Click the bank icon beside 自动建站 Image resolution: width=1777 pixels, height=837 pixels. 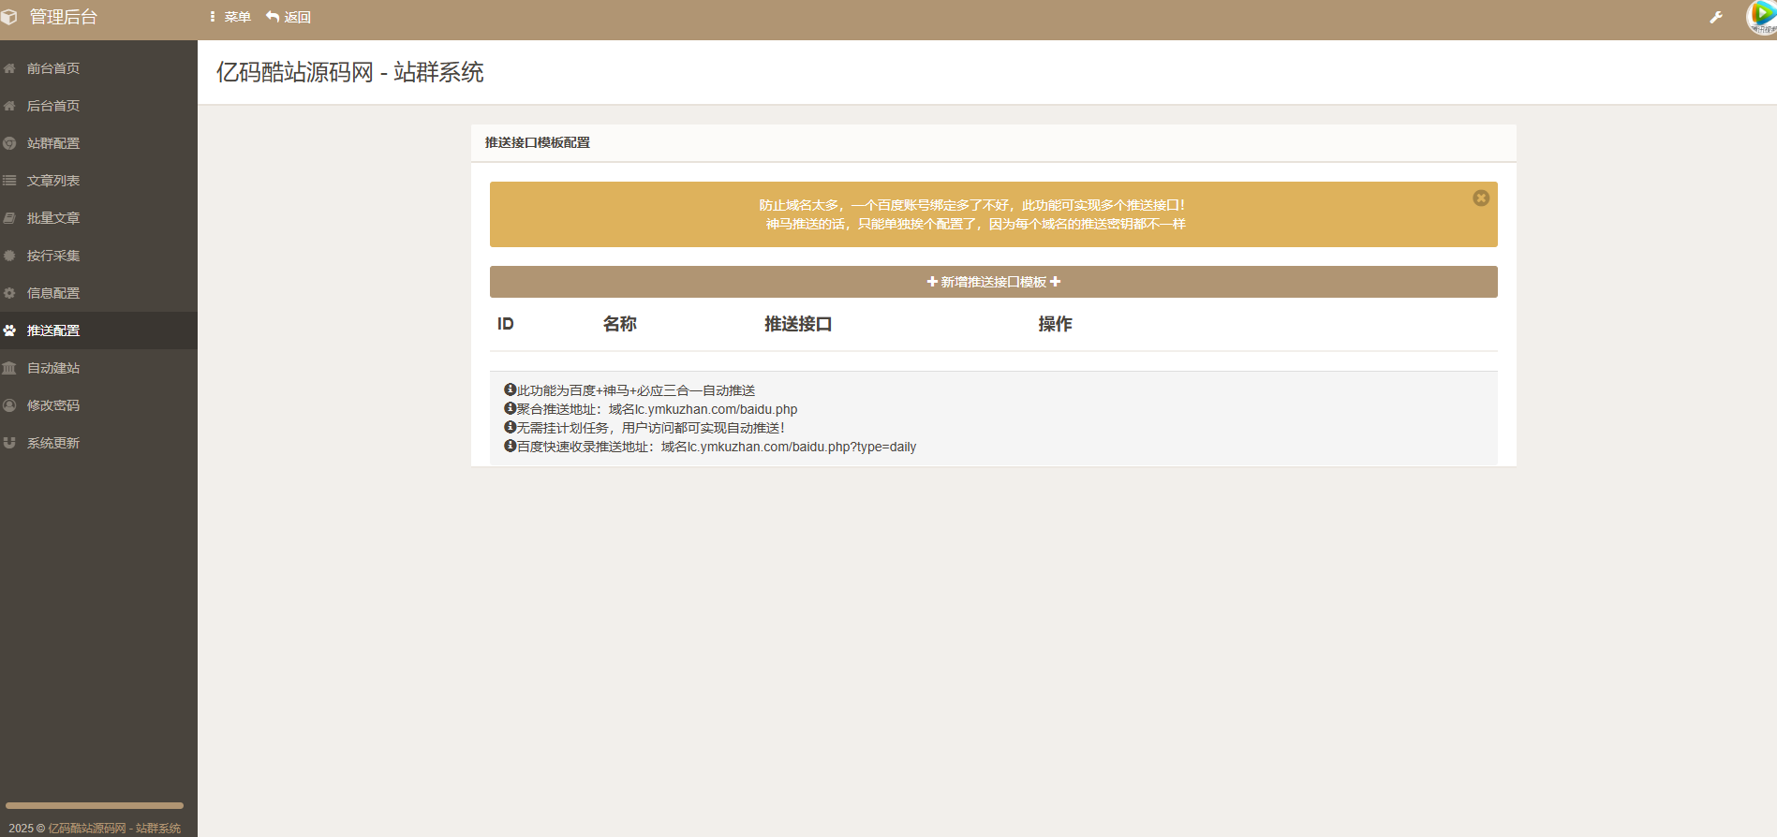pos(9,368)
